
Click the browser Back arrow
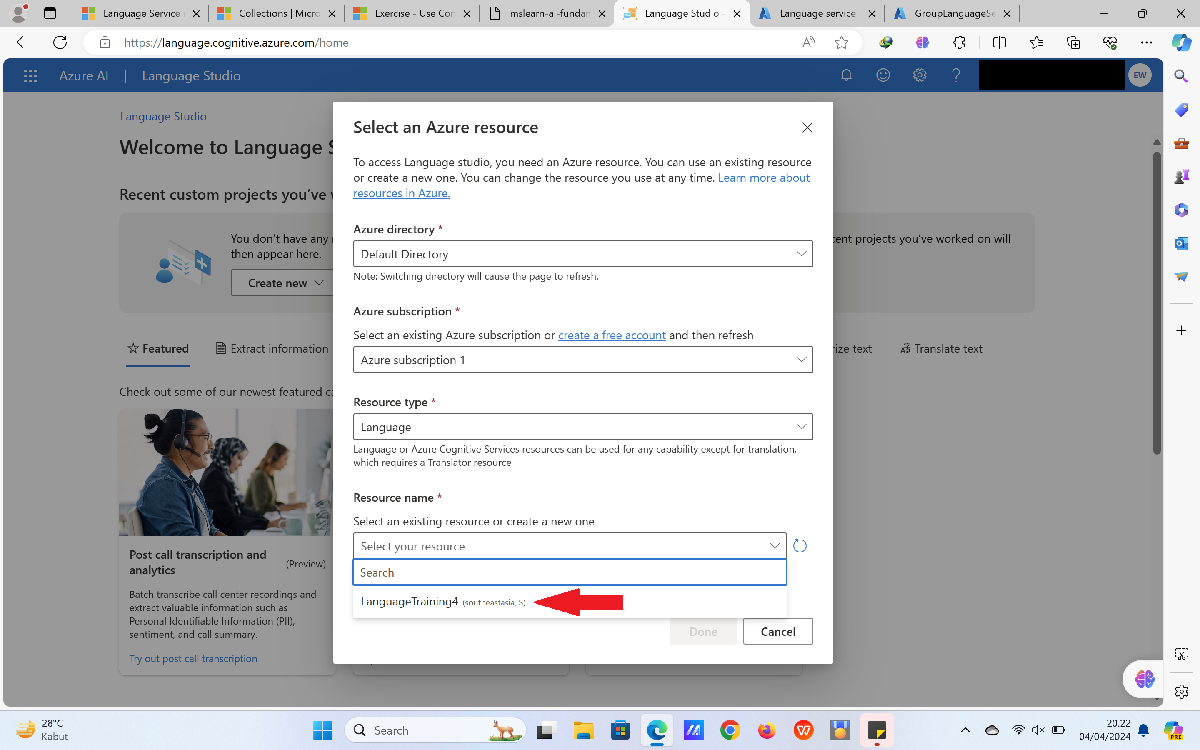click(23, 42)
